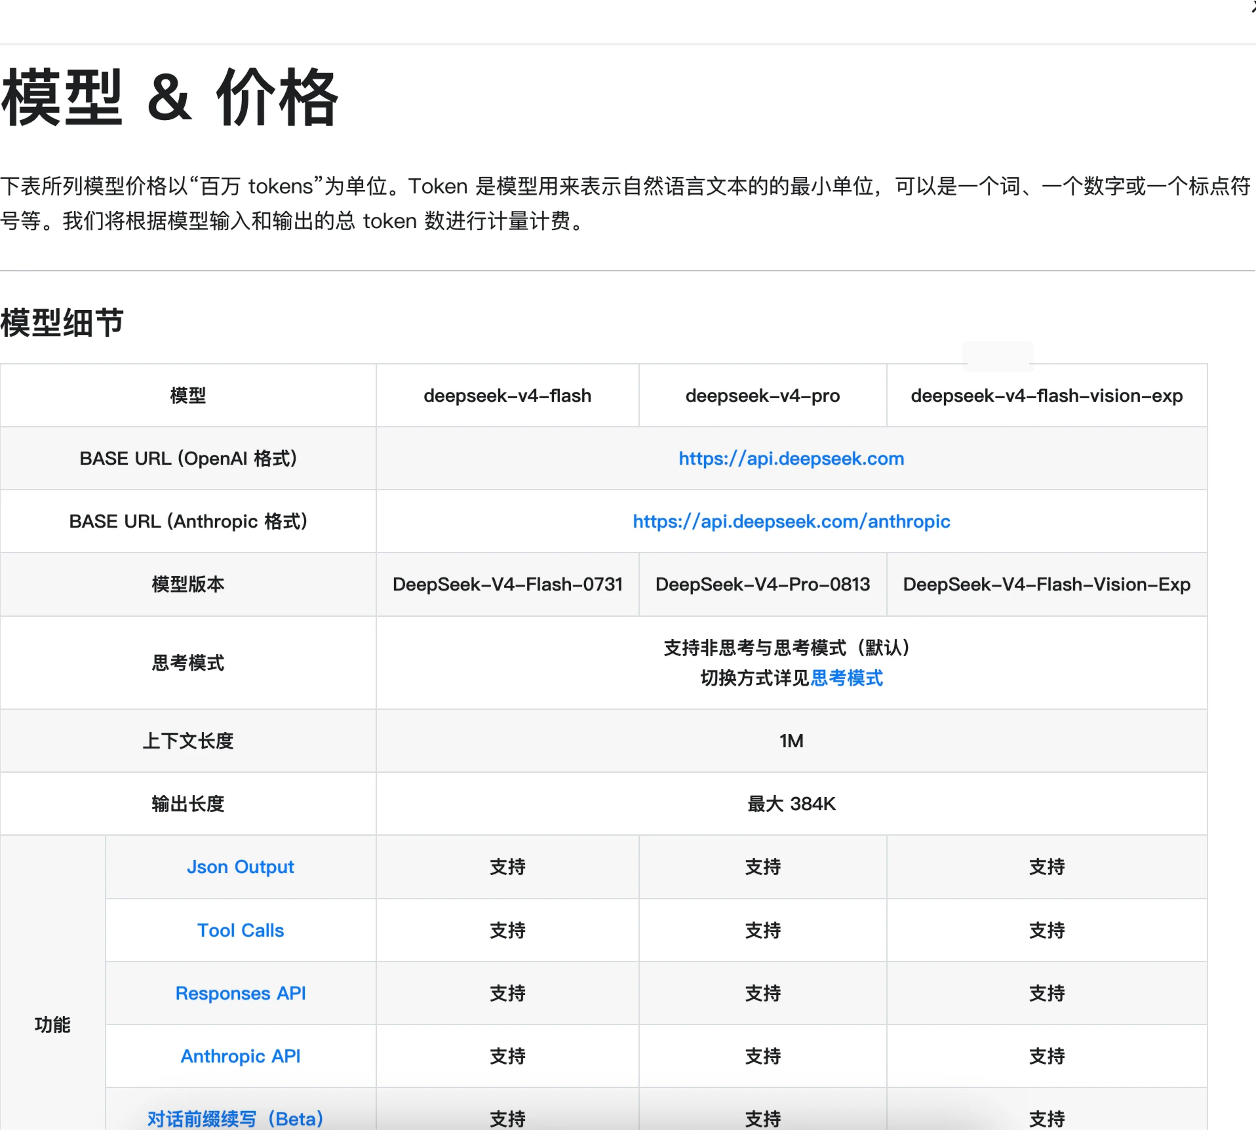Click 支持 for Tool Calls under deepseek-v4-flash-vision-exp

pyautogui.click(x=1047, y=931)
